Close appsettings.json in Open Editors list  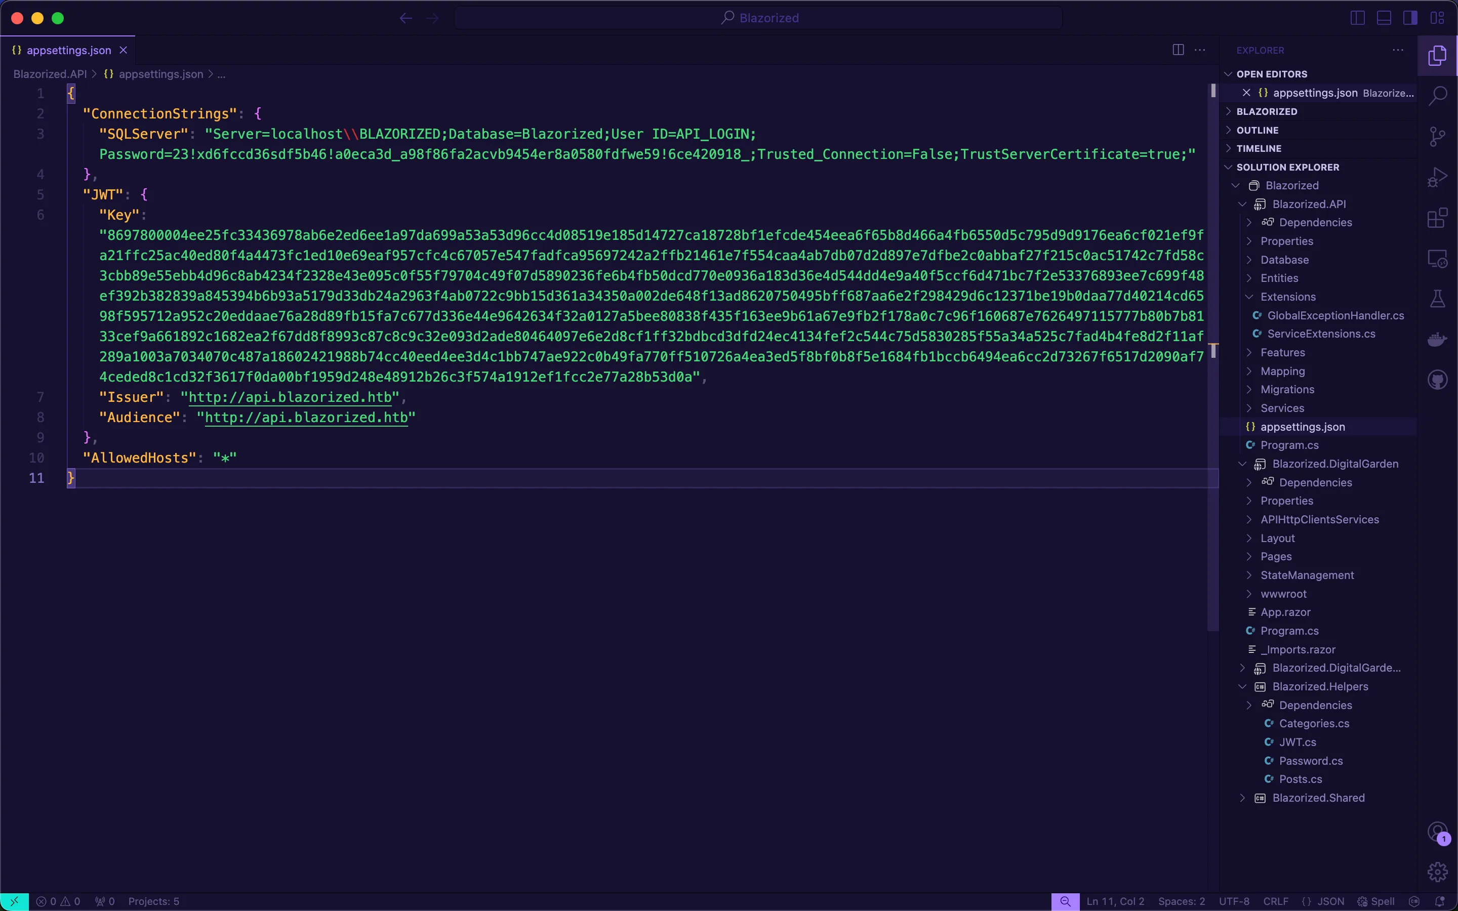(x=1246, y=93)
